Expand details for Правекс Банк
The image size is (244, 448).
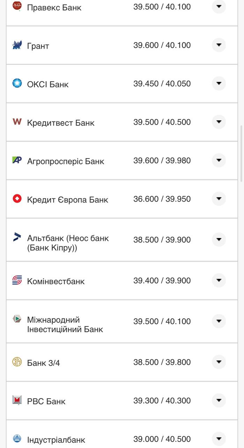point(219,6)
